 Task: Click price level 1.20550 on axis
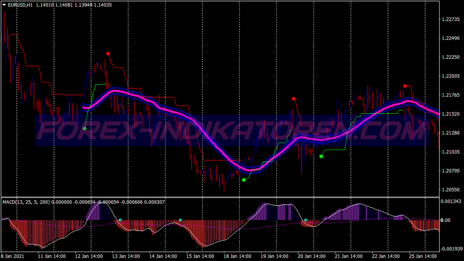tap(451, 190)
